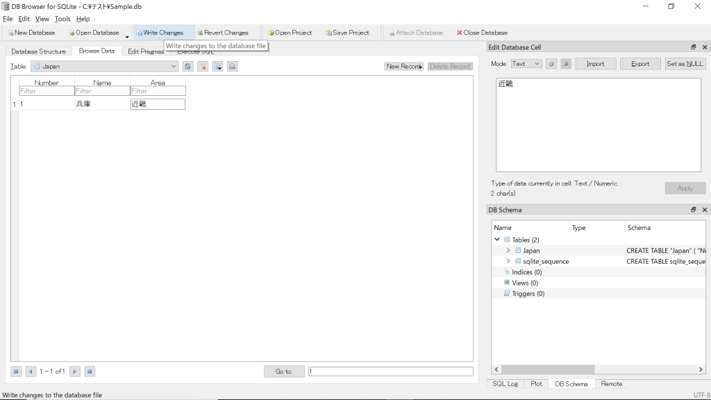This screenshot has height=400, width=711.
Task: Open the Tools menu
Action: pos(62,19)
